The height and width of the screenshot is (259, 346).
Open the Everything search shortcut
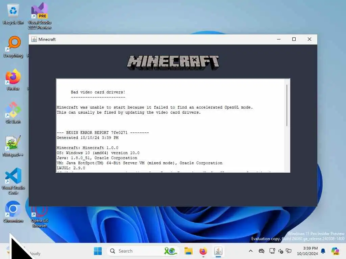tap(13, 47)
